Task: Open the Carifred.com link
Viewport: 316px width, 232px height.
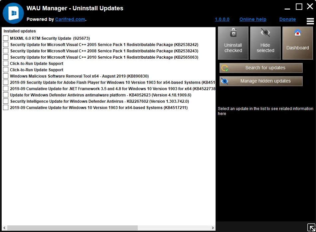Action: (70, 19)
